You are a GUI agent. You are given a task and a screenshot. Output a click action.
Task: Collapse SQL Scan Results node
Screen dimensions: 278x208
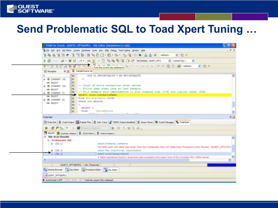tap(45, 137)
